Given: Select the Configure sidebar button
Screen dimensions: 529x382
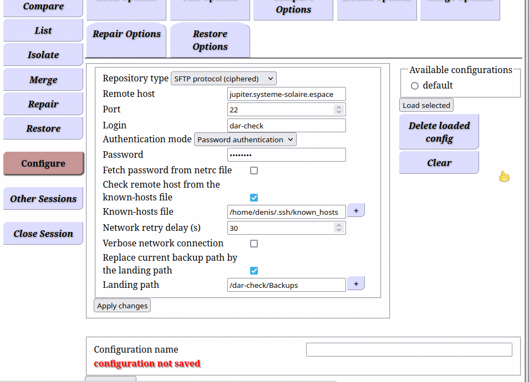Looking at the screenshot, I should pos(43,163).
